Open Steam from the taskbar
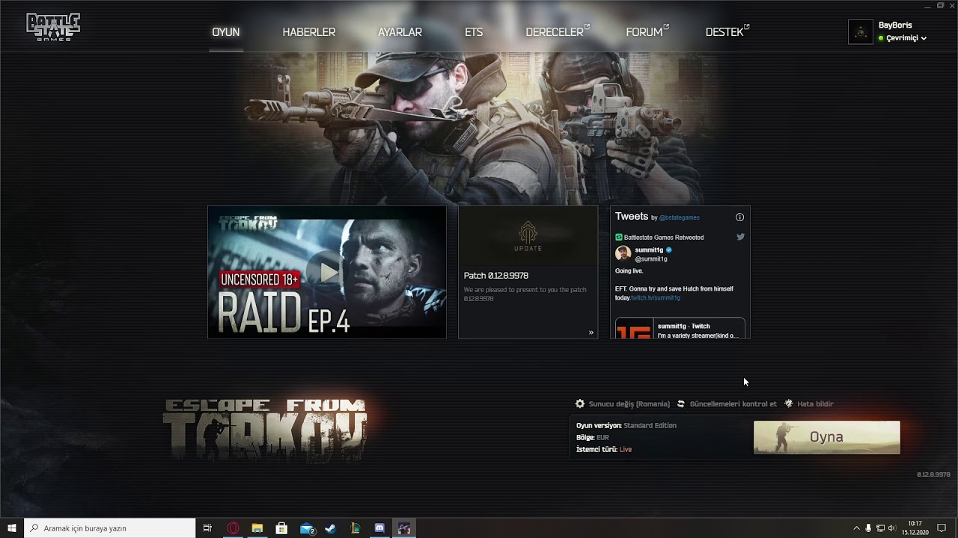Screen dimensions: 958x538 point(331,528)
